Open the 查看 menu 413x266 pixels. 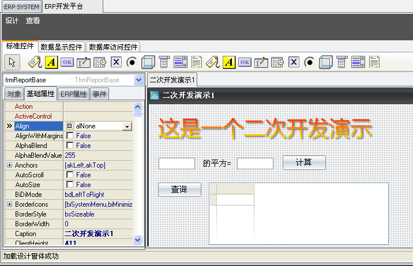tap(33, 21)
